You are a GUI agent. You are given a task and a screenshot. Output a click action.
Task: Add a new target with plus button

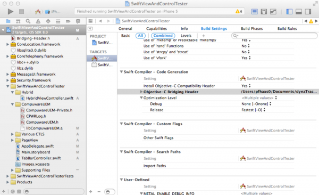tap(91, 192)
